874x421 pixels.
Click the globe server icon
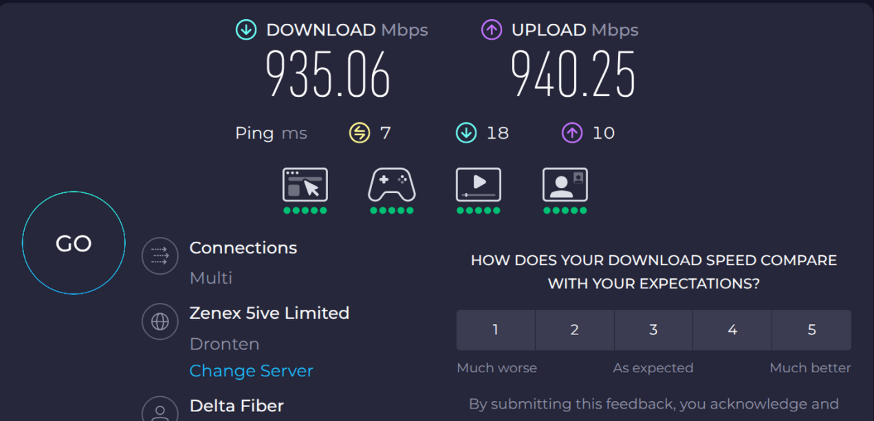(x=160, y=321)
